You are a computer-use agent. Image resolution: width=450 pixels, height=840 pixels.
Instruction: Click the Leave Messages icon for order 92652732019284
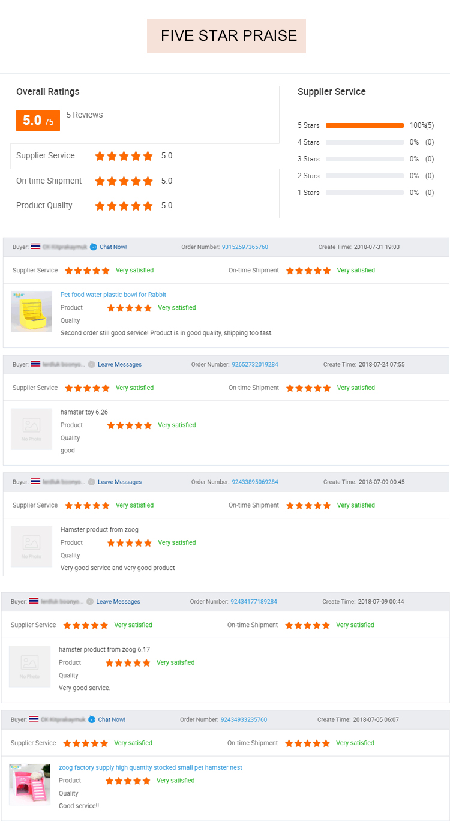click(x=91, y=364)
